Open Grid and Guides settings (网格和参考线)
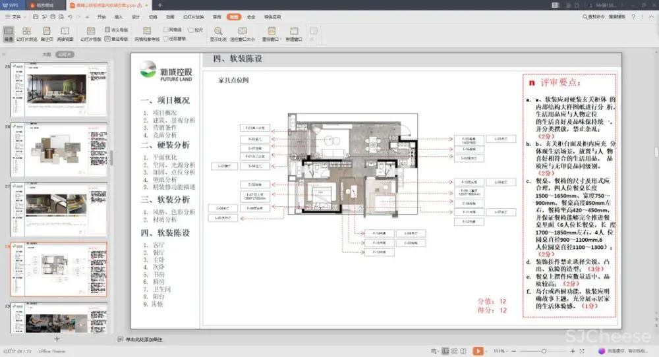 [x=147, y=34]
